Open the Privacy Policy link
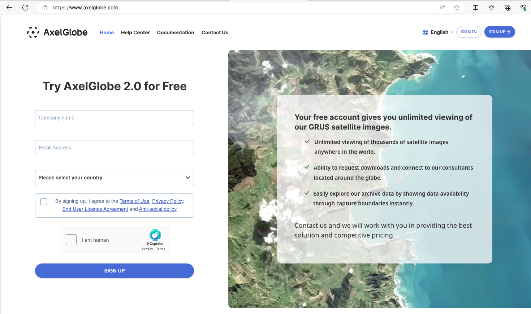The width and height of the screenshot is (531, 314). pos(168,201)
